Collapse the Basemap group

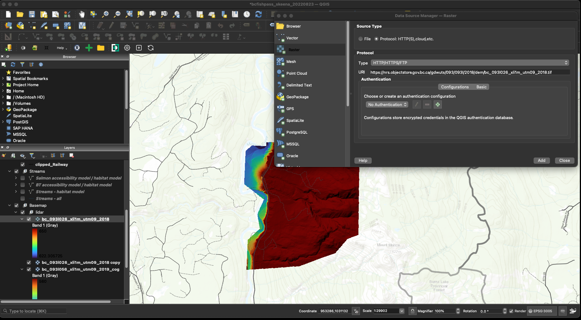(x=10, y=205)
